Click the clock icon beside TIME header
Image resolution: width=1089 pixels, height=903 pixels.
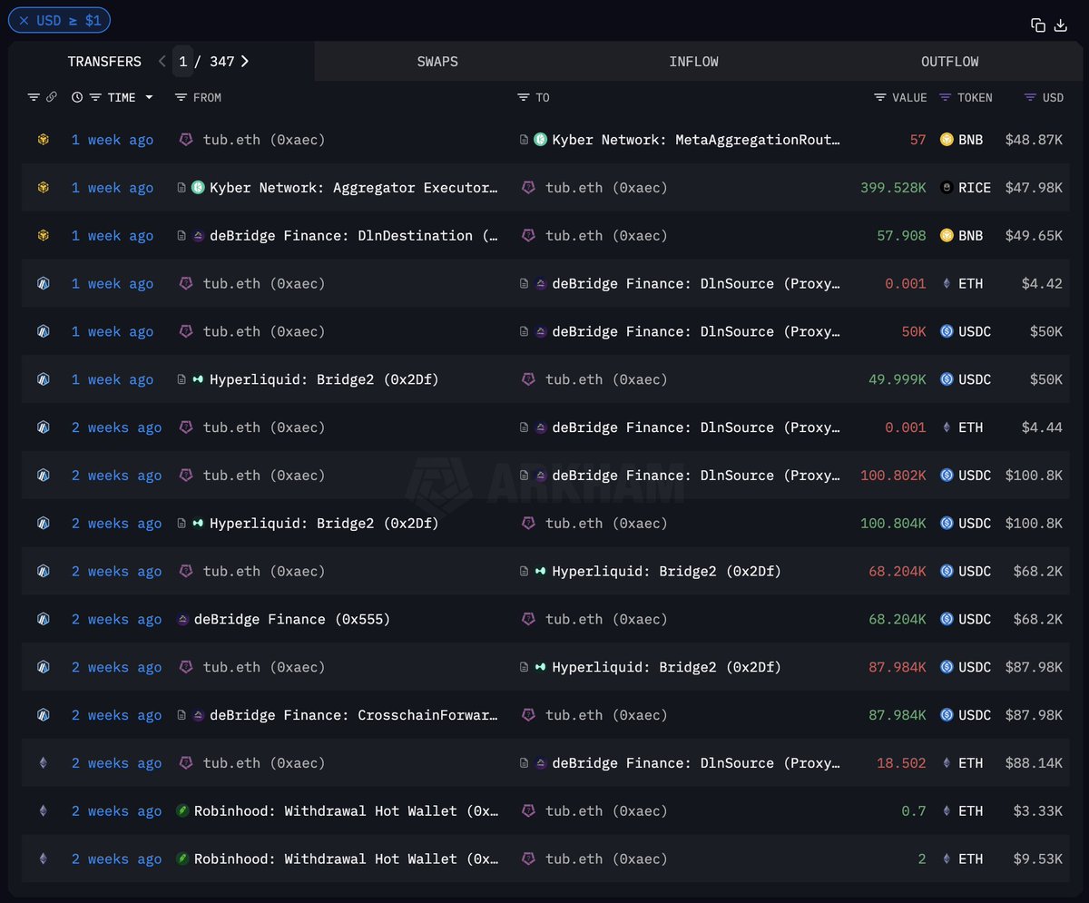point(77,97)
